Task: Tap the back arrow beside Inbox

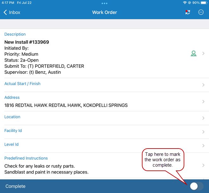Action: pyautogui.click(x=5, y=12)
